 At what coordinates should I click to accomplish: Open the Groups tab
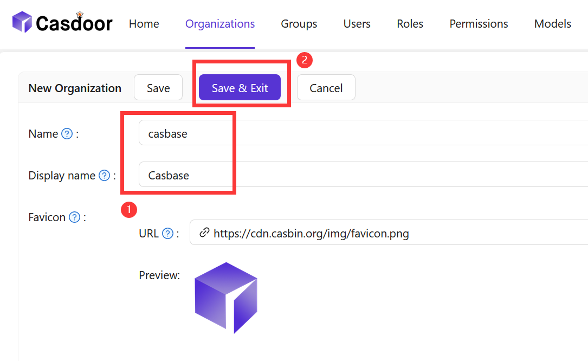299,24
